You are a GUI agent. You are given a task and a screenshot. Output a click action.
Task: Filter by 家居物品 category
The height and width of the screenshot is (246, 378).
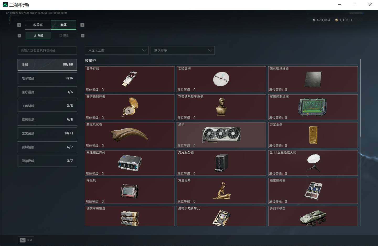point(47,120)
